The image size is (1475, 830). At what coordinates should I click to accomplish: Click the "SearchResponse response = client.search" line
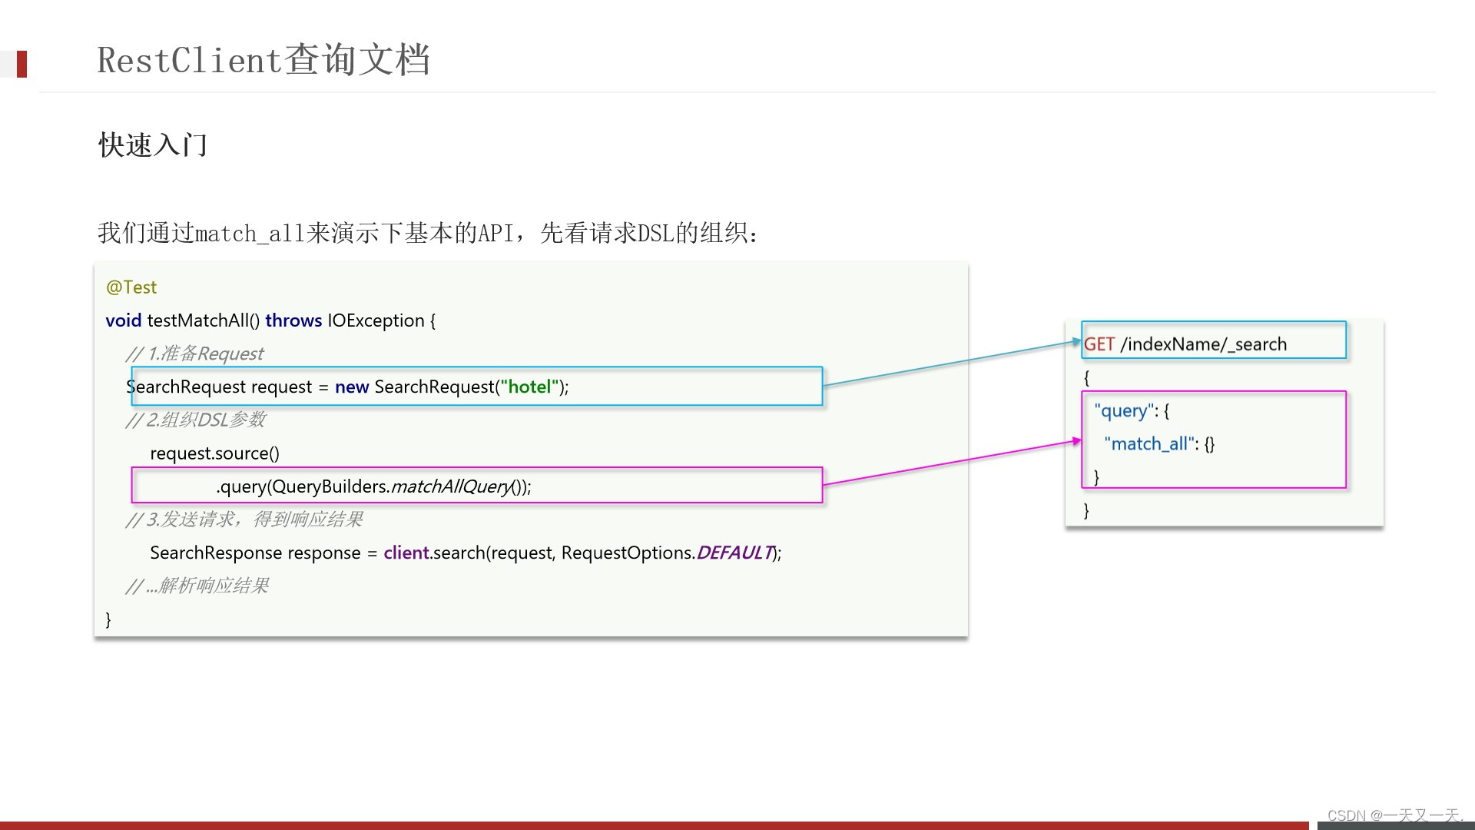[466, 553]
